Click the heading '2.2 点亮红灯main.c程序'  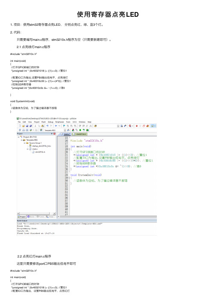click(x=34, y=256)
